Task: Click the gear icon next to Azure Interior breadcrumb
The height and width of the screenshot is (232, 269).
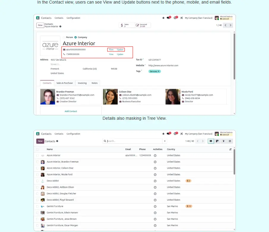Action: click(60, 26)
